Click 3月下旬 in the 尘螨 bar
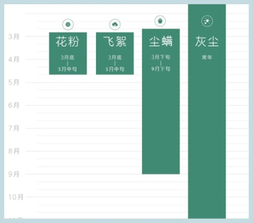Image resolution: width=253 pixels, height=223 pixels. (x=161, y=57)
